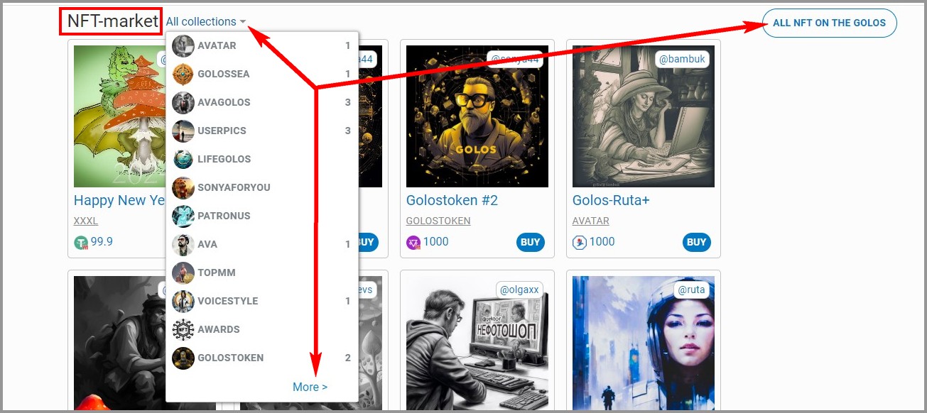Click the PATRONUS collection icon
This screenshot has height=413, width=927.
(183, 216)
